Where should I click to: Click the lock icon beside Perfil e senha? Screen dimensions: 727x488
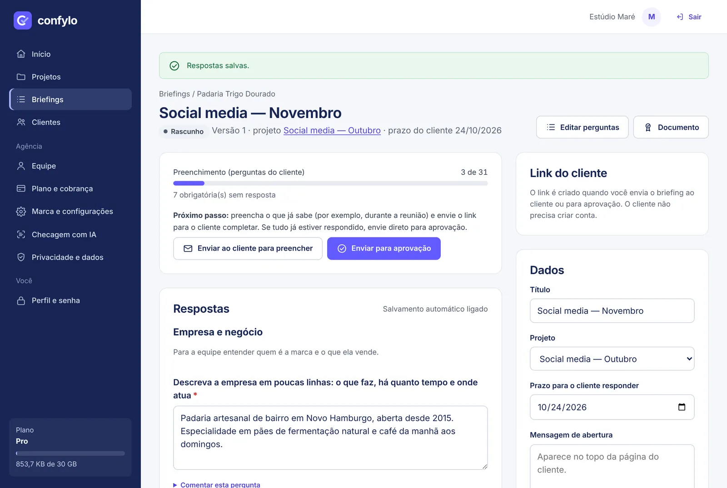coord(21,301)
